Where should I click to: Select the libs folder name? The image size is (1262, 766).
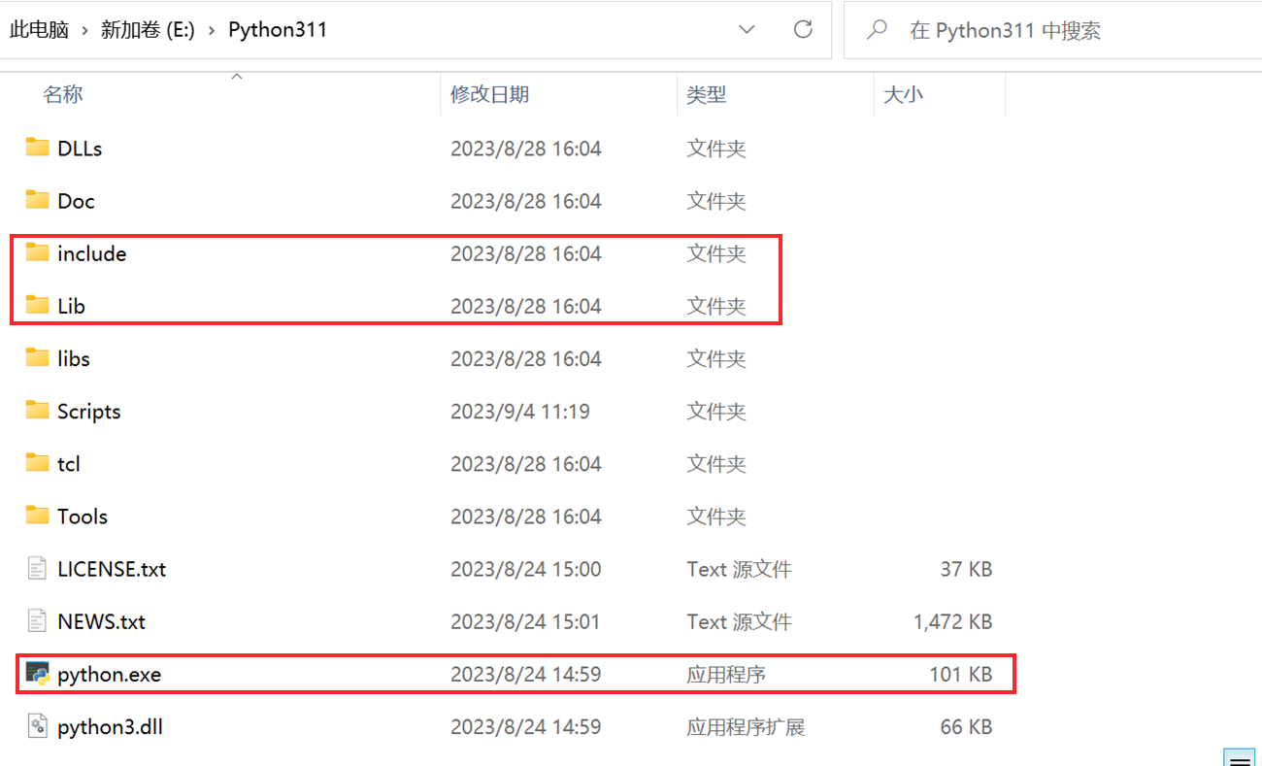[74, 358]
